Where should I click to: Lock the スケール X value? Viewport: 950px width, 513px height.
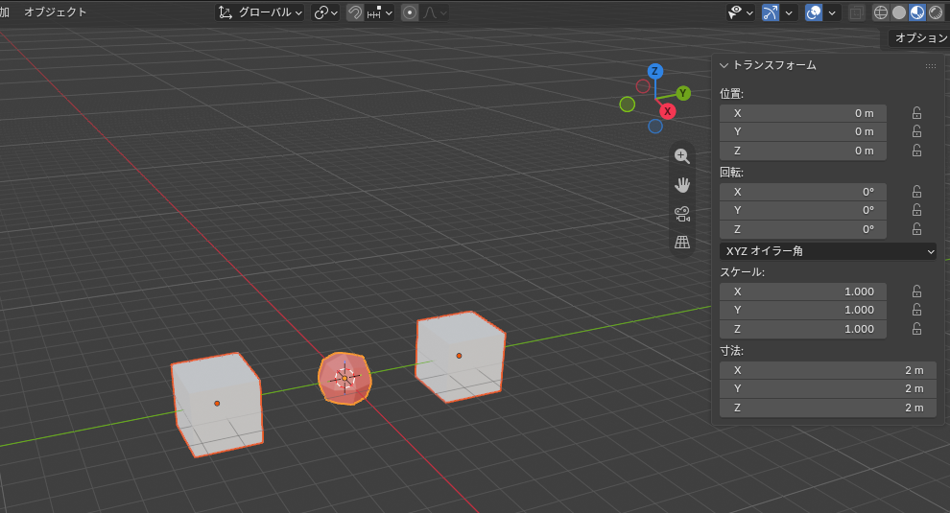pyautogui.click(x=916, y=291)
